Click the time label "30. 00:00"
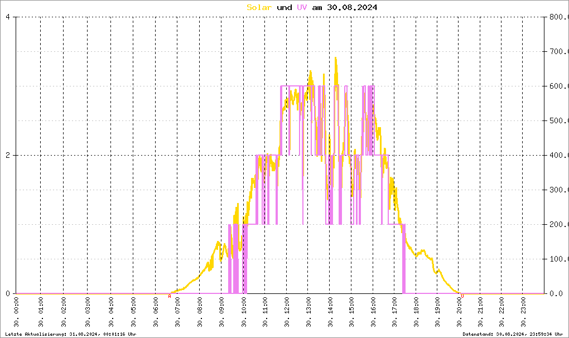569x338 pixels. (16, 312)
